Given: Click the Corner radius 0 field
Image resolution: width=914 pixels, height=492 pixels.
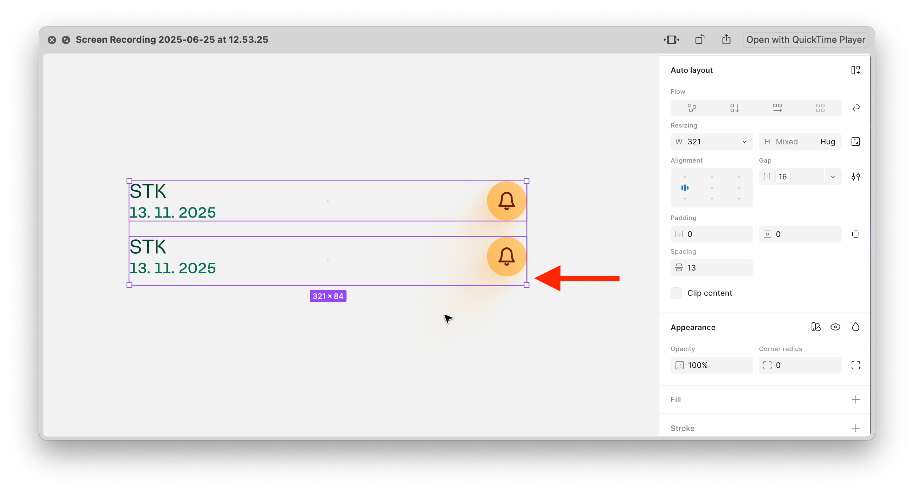Looking at the screenshot, I should [x=800, y=365].
